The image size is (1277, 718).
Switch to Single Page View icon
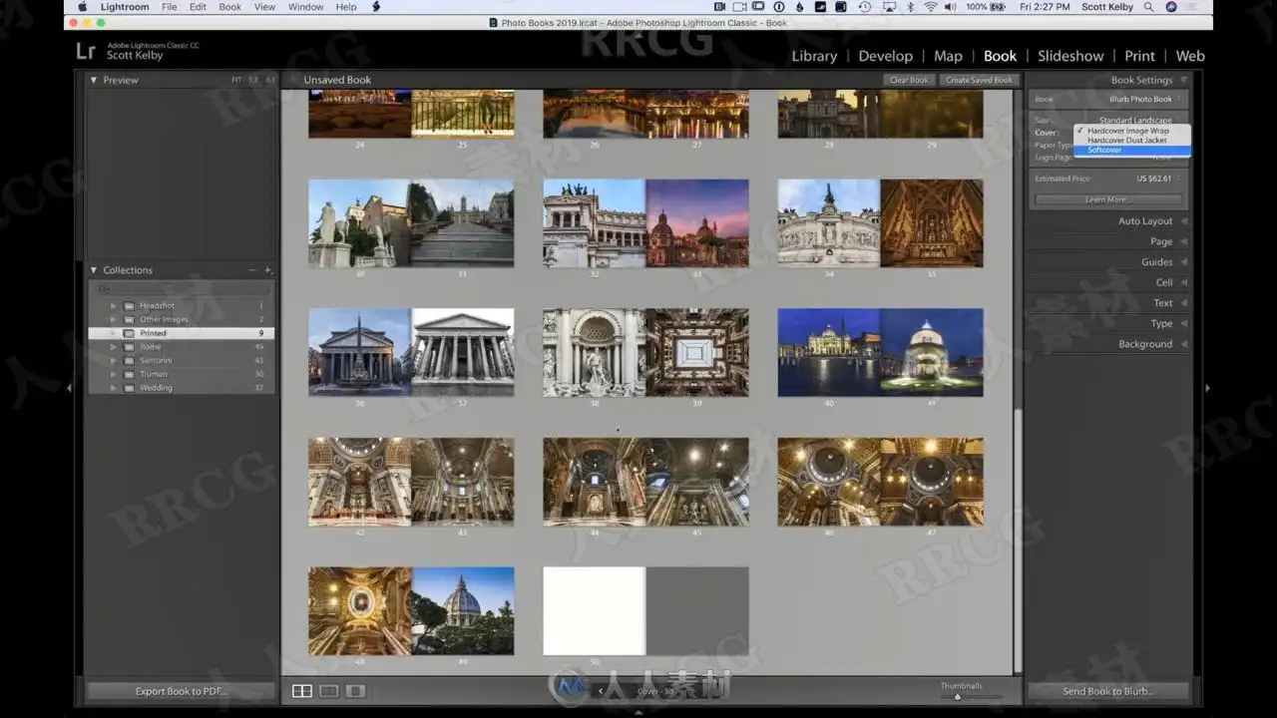pyautogui.click(x=354, y=691)
